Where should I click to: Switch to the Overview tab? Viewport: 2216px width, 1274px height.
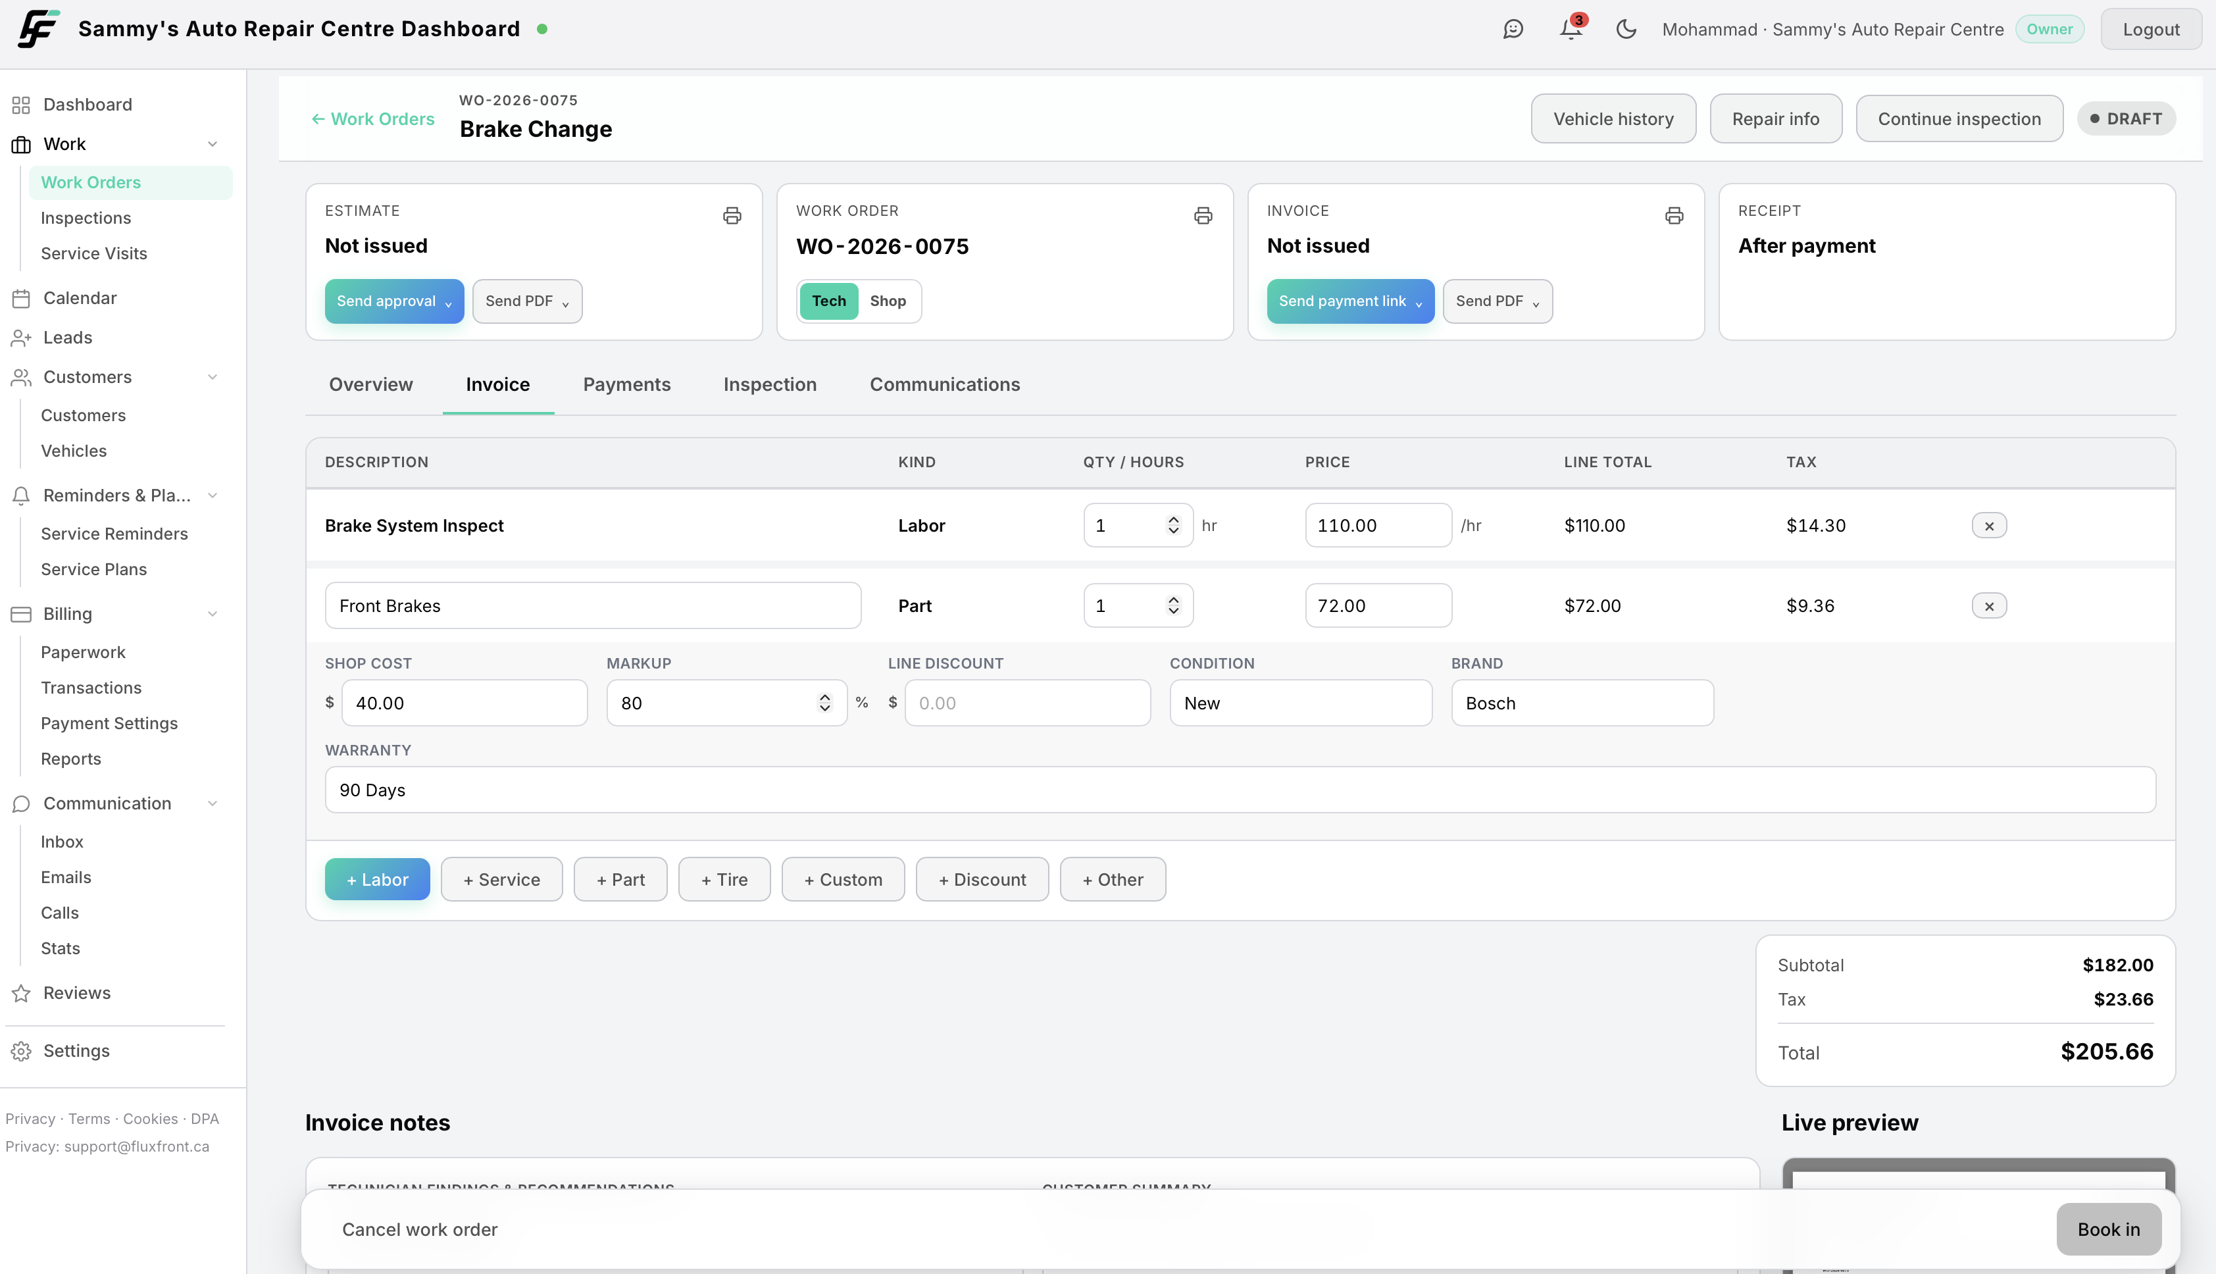(371, 385)
